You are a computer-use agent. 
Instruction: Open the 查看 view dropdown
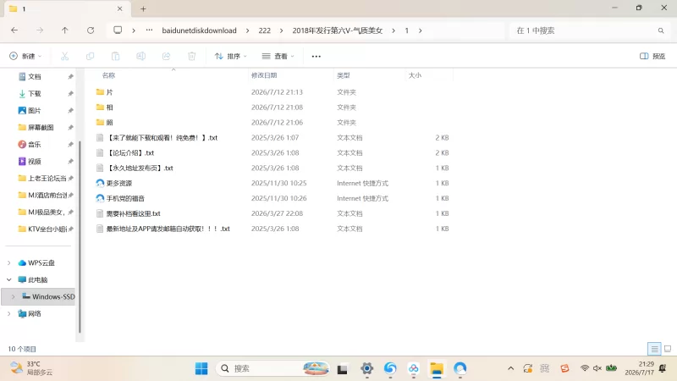coord(278,56)
